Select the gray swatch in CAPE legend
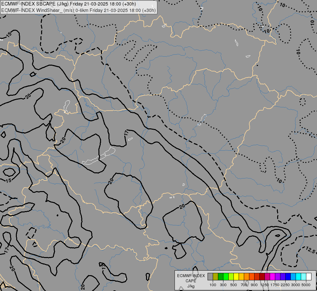Screen dimensions: 317x291 pyautogui.click(x=210, y=277)
